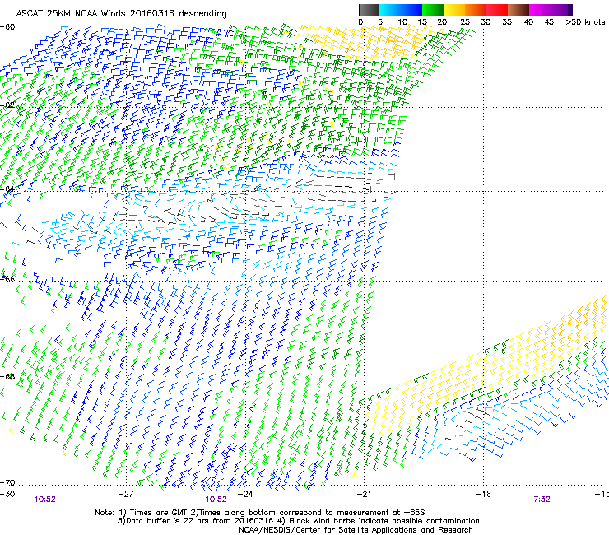Select the orange 25–30 knots legend segment
609x535 pixels.
(476, 10)
